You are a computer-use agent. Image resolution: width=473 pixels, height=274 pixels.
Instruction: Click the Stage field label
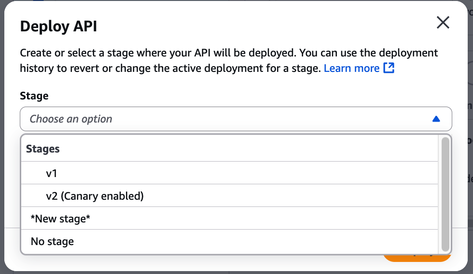pyautogui.click(x=34, y=96)
